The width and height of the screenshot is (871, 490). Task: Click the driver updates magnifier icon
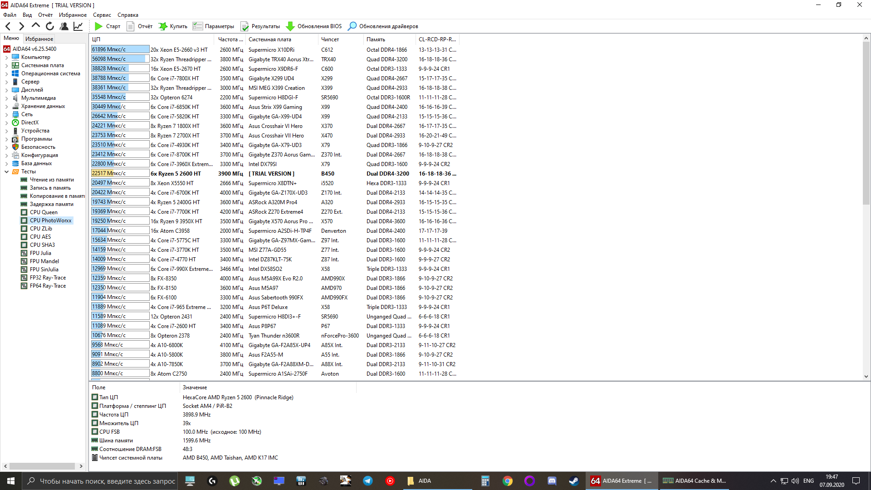tap(352, 26)
